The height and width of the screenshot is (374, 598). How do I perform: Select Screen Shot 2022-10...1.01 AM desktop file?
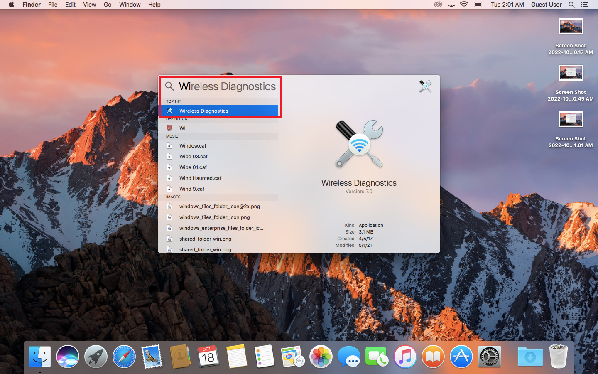(571, 130)
